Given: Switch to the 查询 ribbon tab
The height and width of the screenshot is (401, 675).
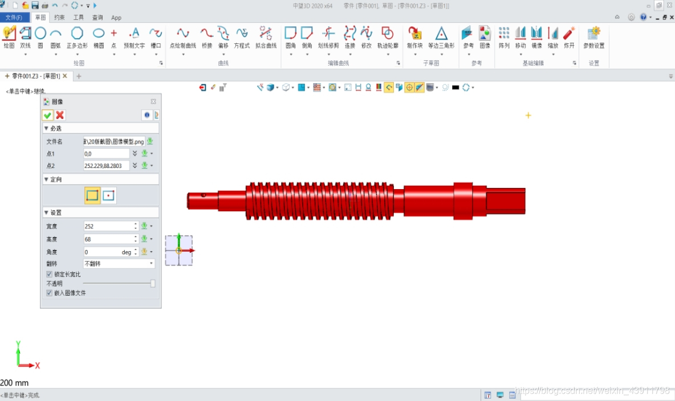Looking at the screenshot, I should [97, 18].
